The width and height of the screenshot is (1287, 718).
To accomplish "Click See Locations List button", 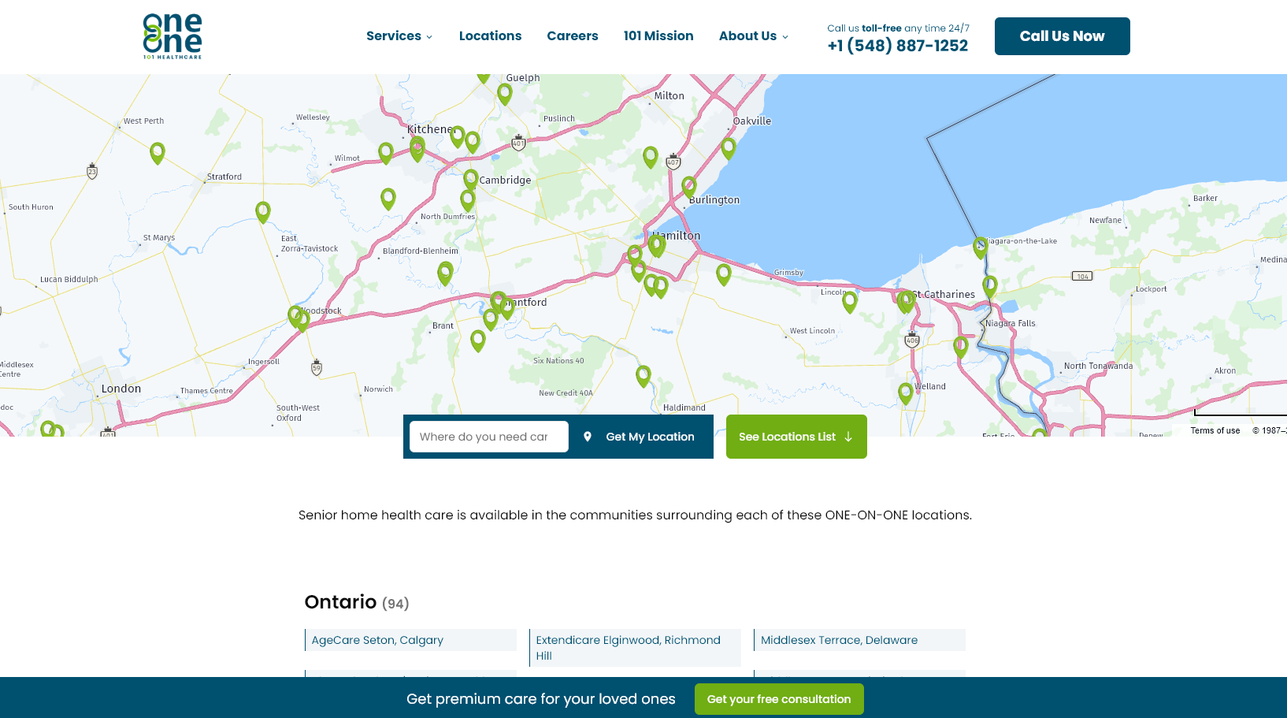I will point(796,437).
